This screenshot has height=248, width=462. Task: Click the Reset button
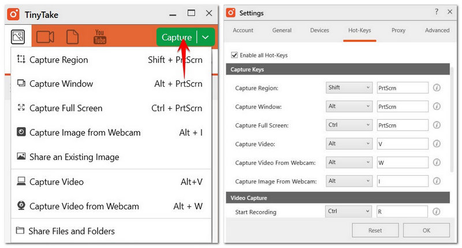click(x=375, y=230)
